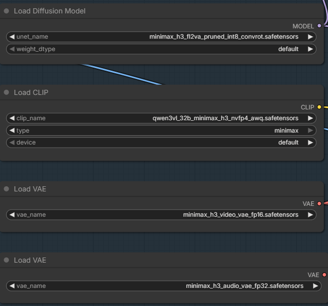Open audio vae_name fp32 dropdown
The width and height of the screenshot is (328, 306).
tap(164, 286)
